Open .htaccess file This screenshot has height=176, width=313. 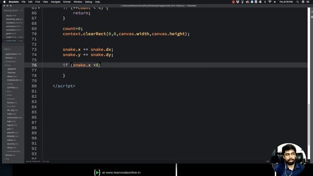[11, 73]
